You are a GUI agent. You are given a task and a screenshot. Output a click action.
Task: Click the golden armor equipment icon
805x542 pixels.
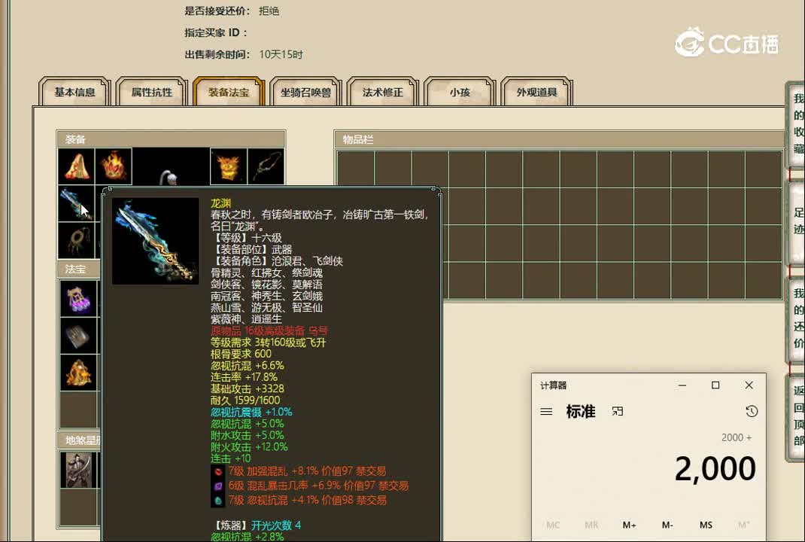229,166
